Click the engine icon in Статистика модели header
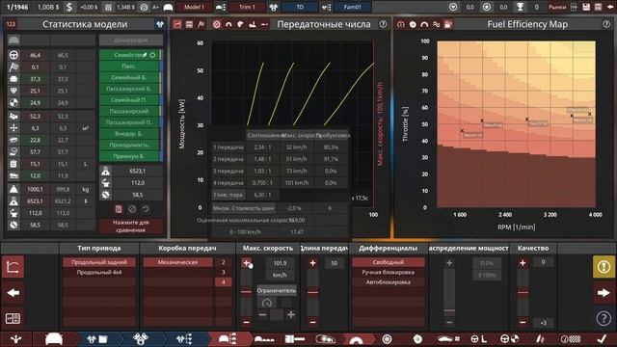Screen dimensions: 617x347 160,24
